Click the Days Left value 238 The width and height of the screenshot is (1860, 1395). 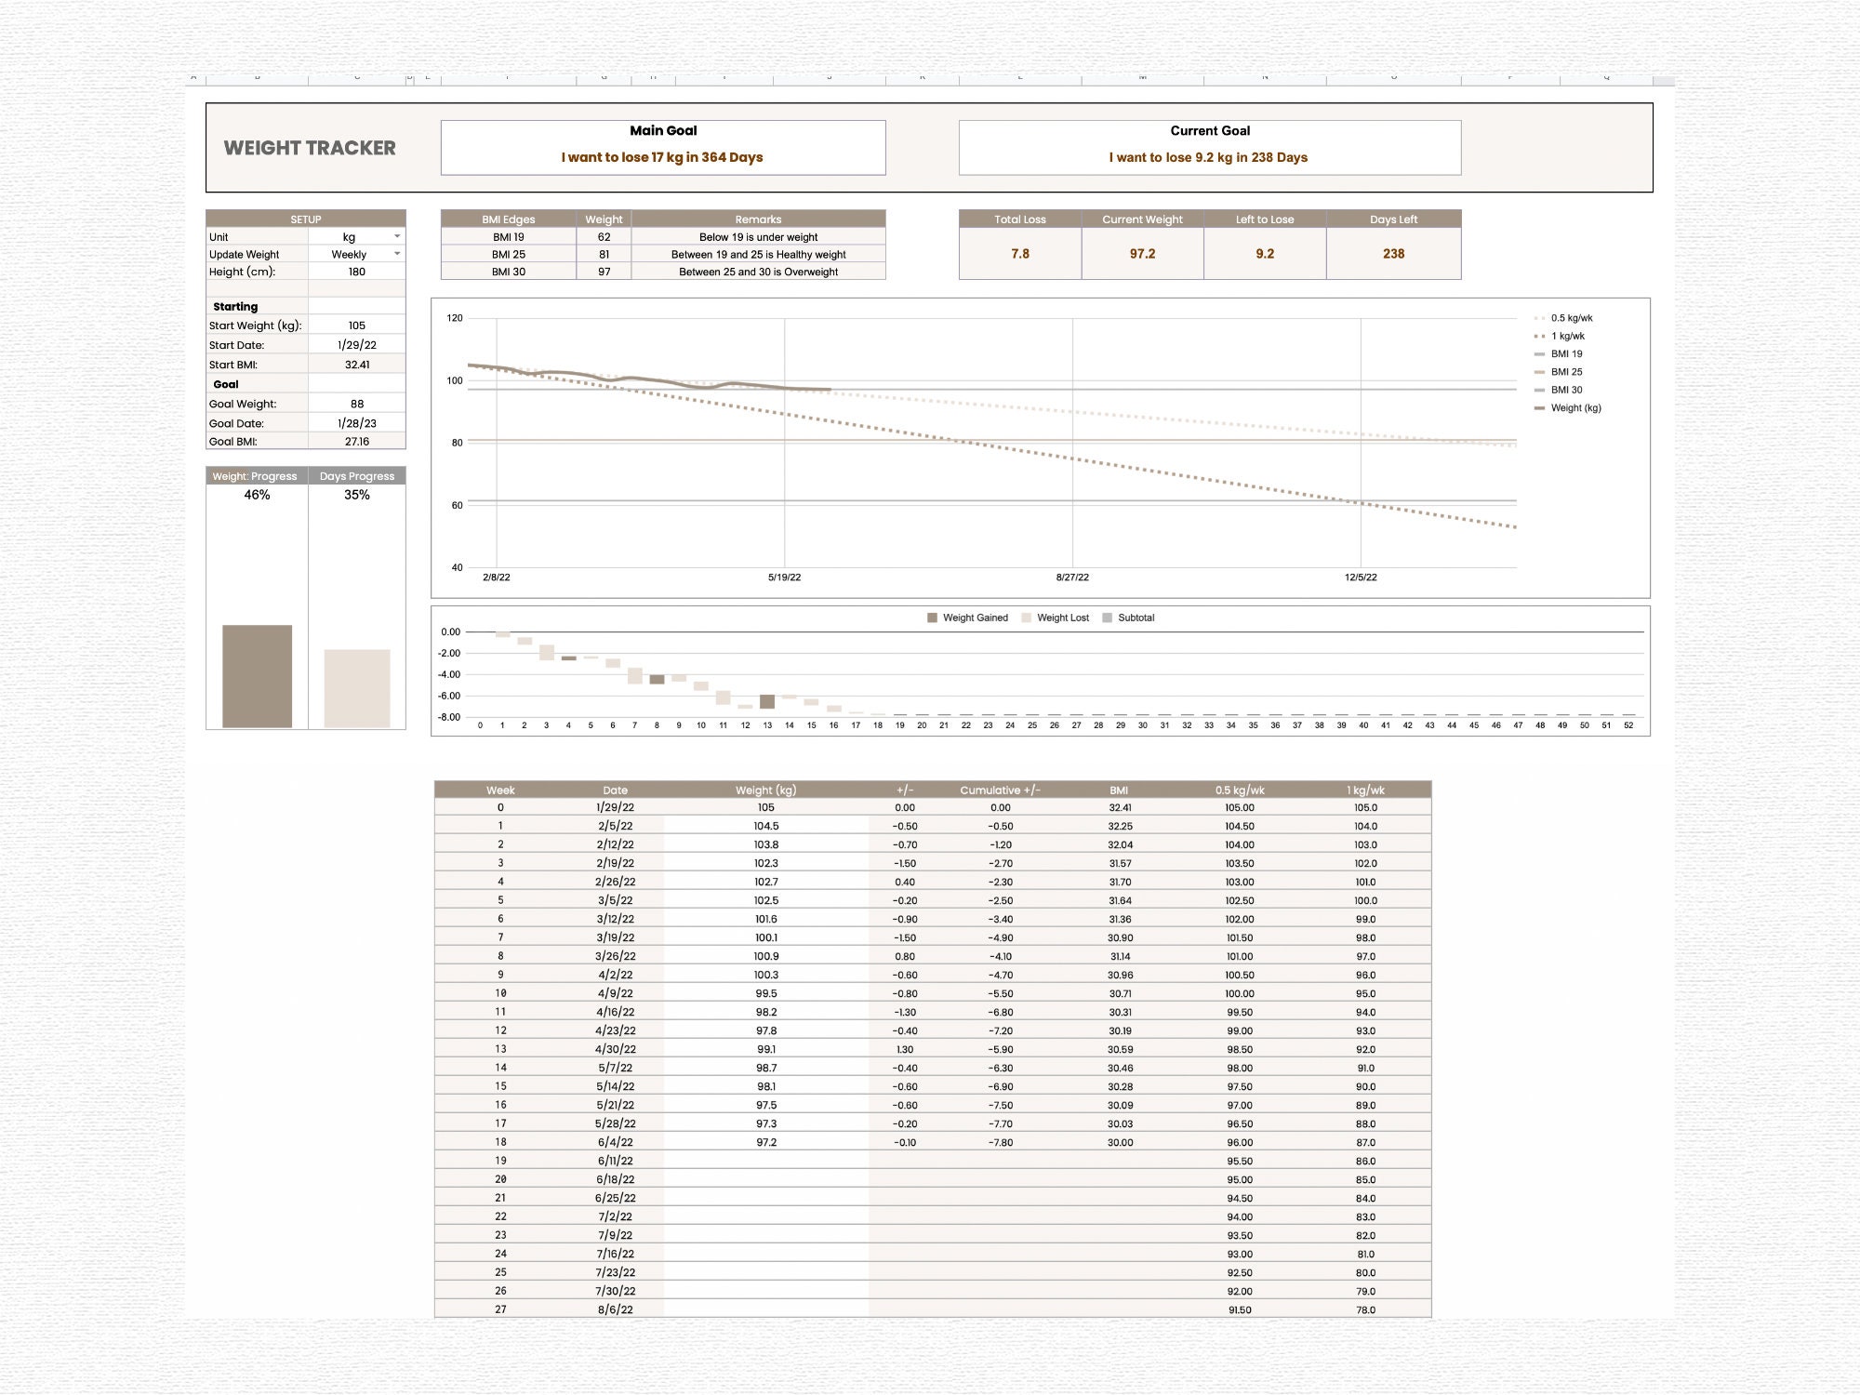coord(1392,254)
